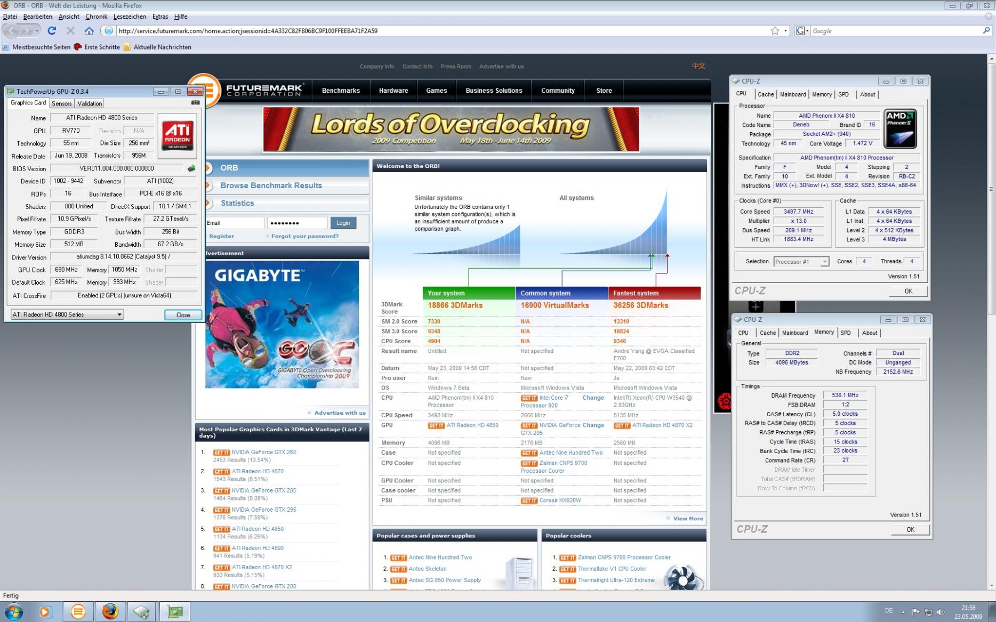
Task: Click the Register link
Action: [221, 236]
